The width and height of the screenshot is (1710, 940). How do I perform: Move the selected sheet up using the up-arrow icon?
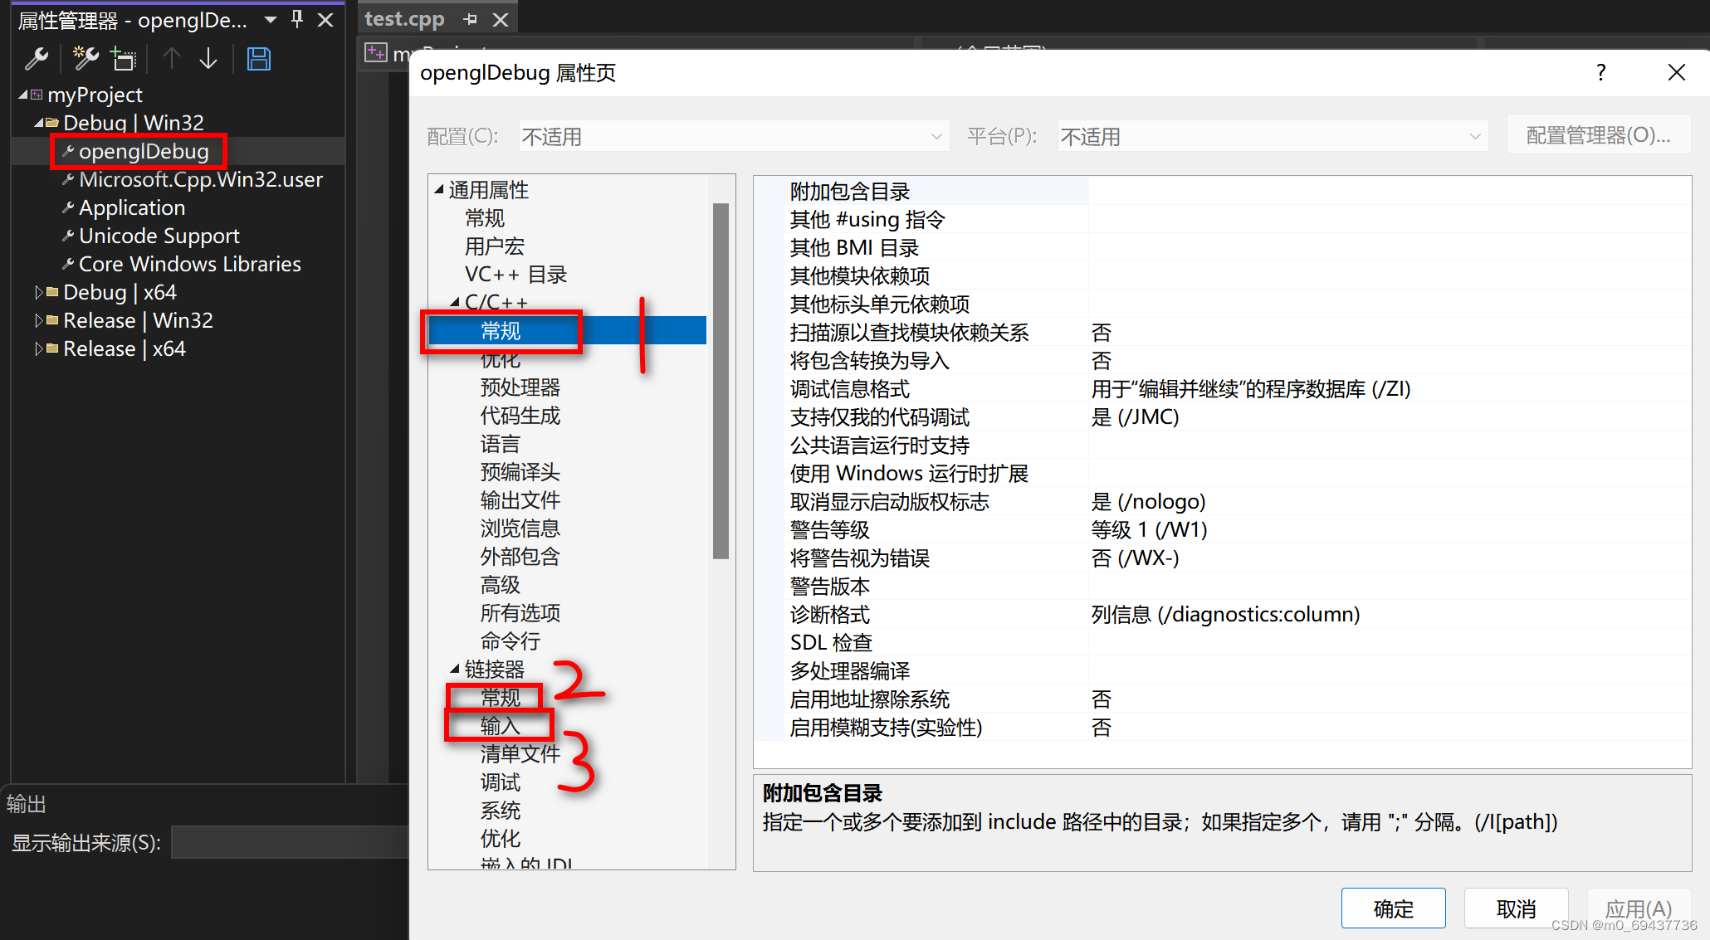(170, 58)
